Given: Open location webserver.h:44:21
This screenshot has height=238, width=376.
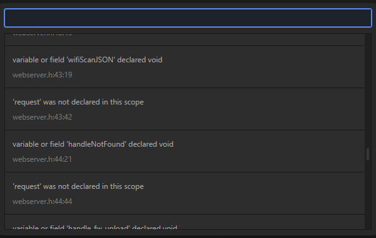Looking at the screenshot, I should point(42,159).
